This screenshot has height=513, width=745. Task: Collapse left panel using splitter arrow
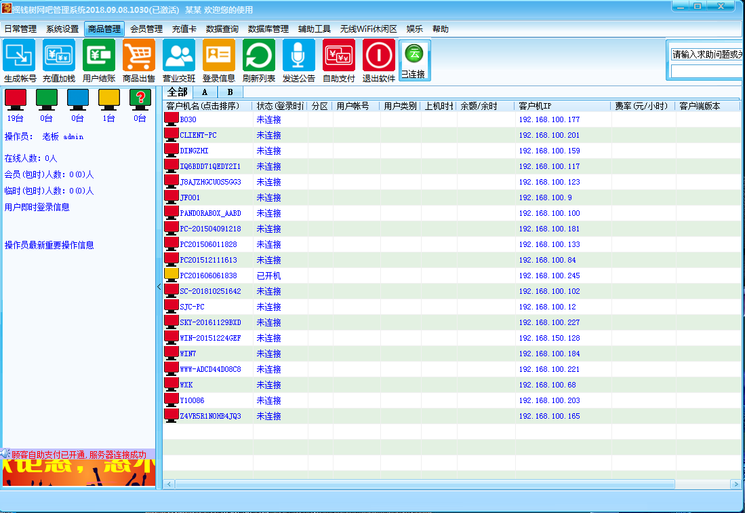[159, 287]
